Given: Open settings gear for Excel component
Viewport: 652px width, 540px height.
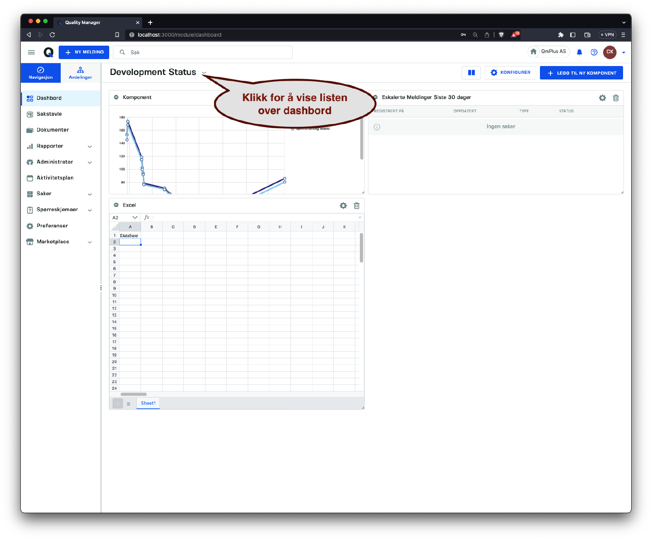Looking at the screenshot, I should point(343,206).
